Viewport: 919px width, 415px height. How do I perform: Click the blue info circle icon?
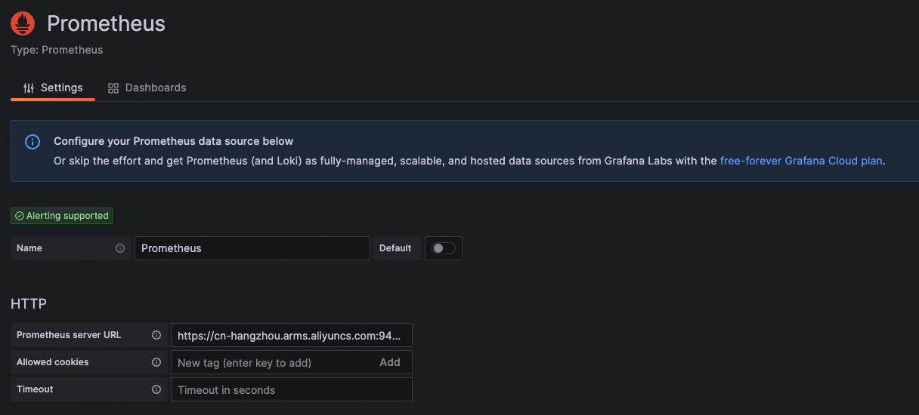point(32,142)
